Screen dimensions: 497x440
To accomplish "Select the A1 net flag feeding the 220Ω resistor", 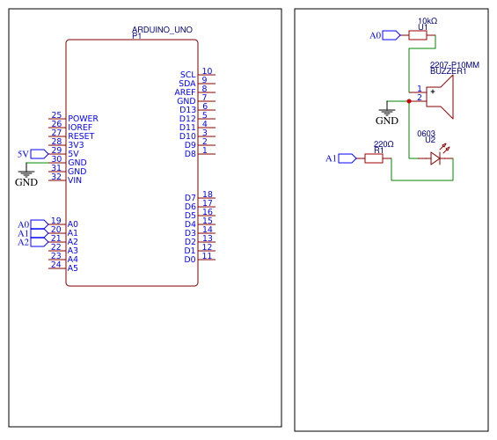I will (347, 158).
